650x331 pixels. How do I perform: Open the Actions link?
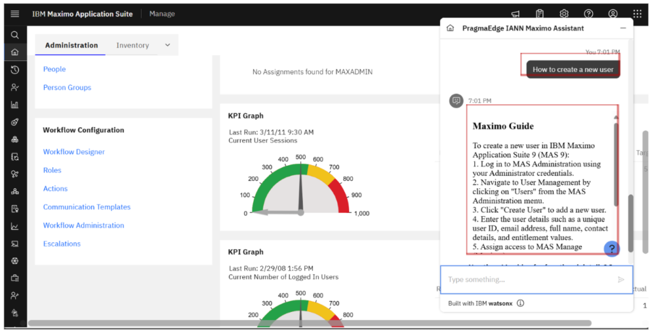click(55, 188)
